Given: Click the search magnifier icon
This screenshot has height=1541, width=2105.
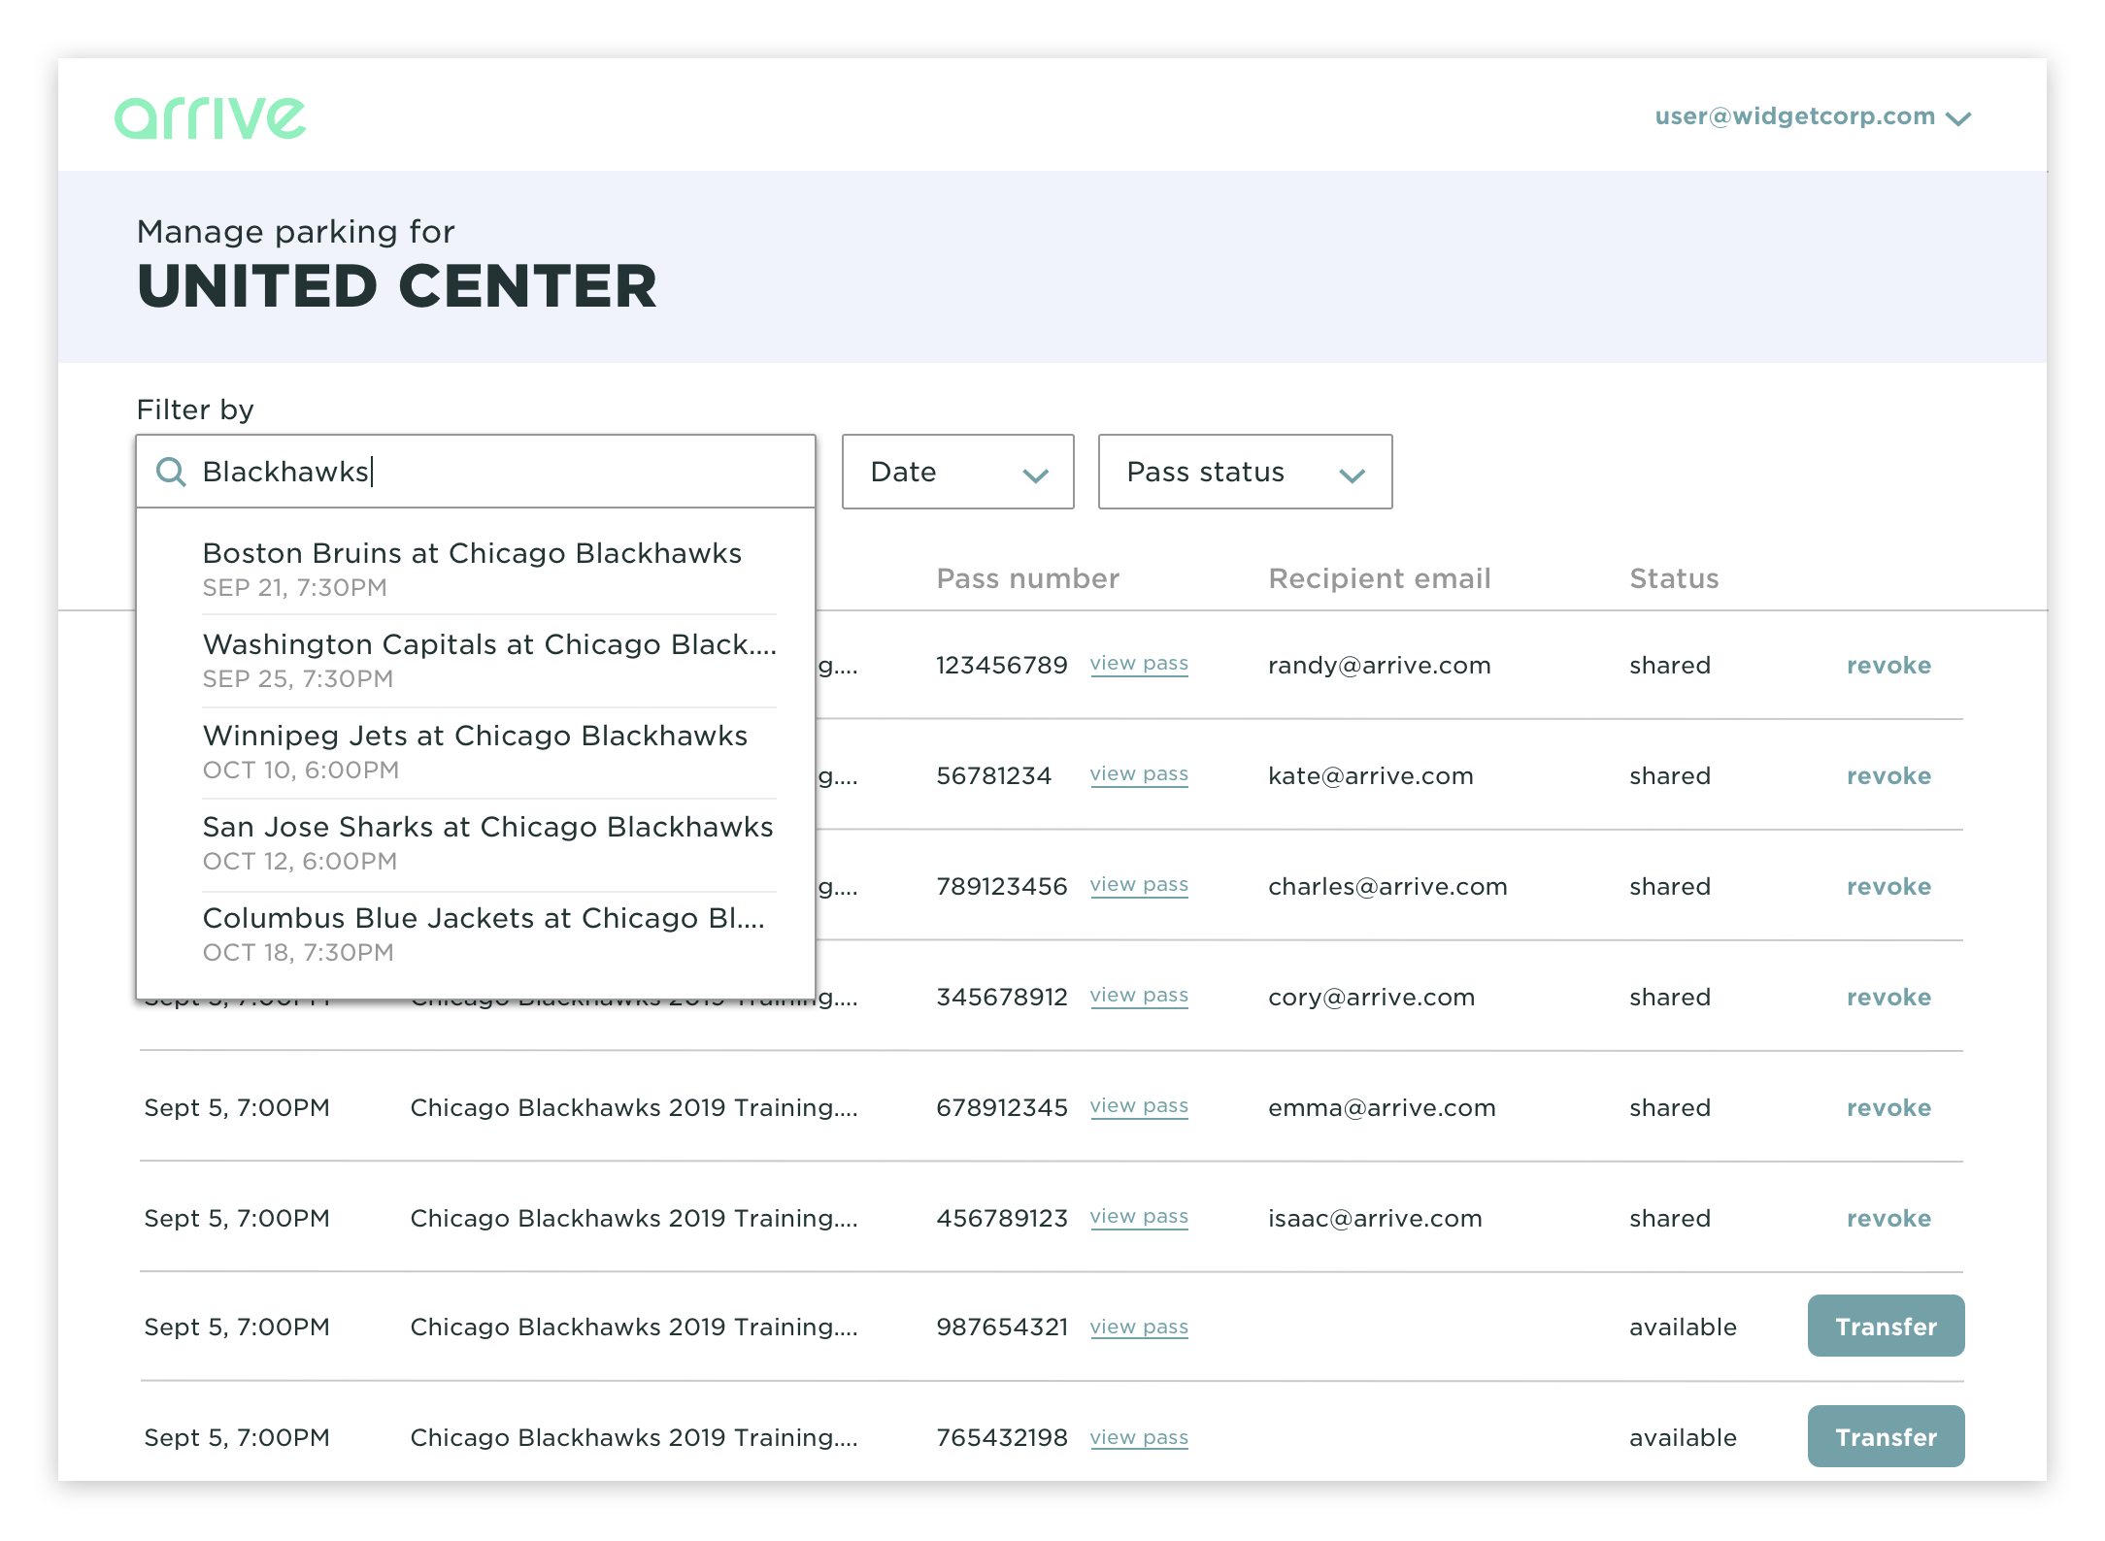Looking at the screenshot, I should click(171, 472).
